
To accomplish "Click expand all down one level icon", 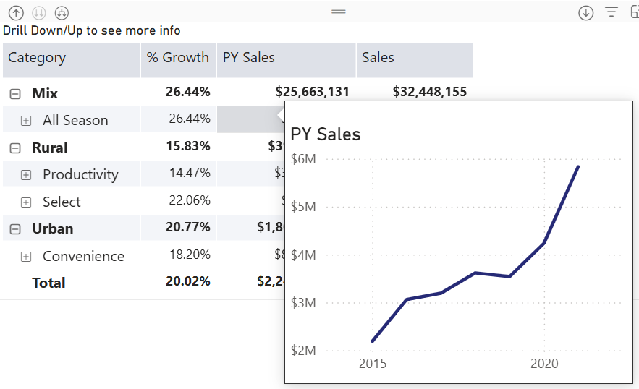I will pos(62,12).
